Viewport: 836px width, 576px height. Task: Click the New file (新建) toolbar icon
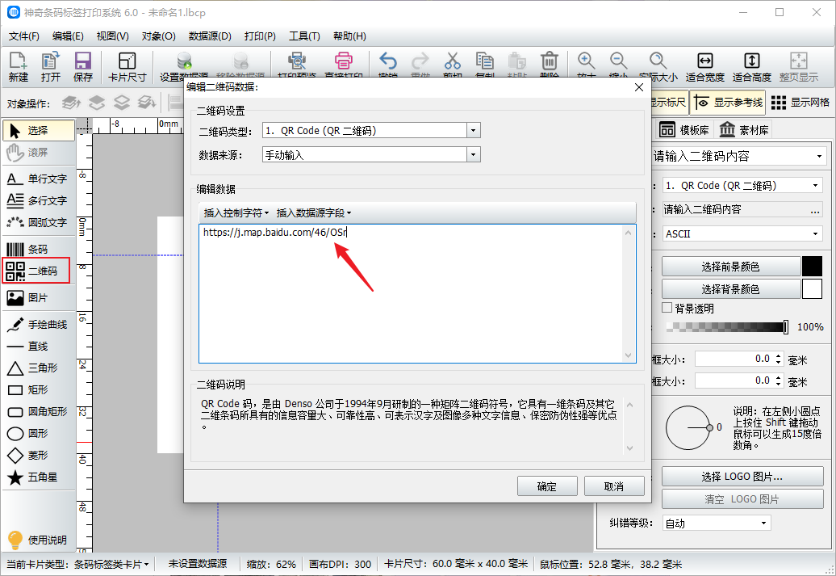(x=18, y=67)
